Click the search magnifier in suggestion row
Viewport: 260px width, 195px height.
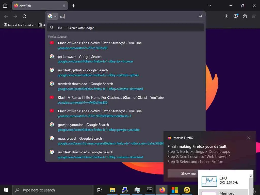52,27
